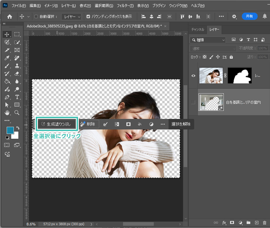Viewport: 270px width, 228px height.
Task: Create a new layer with plus icon
Action: click(257, 223)
